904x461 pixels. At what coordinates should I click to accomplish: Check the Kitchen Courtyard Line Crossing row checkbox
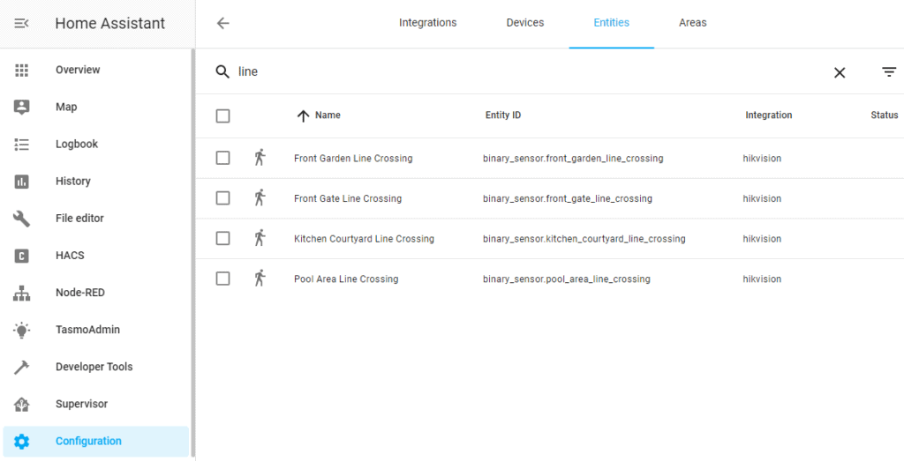pyautogui.click(x=223, y=238)
